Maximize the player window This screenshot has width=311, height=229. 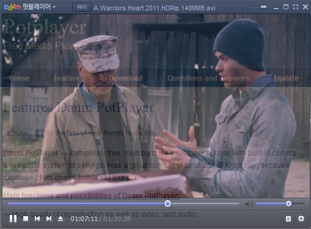286,7
